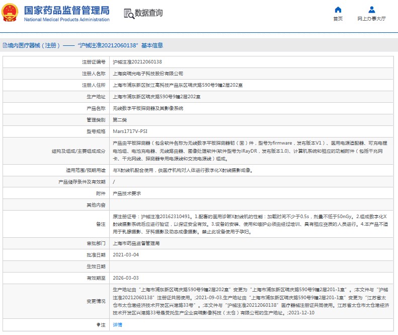Image resolution: width=398 pixels, height=335 pixels.
Task: Click the slash value for 产品储存条件及有效期
Action: pos(114,182)
